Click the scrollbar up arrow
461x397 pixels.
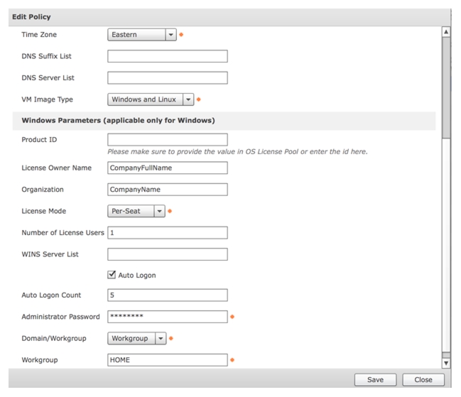coord(446,32)
